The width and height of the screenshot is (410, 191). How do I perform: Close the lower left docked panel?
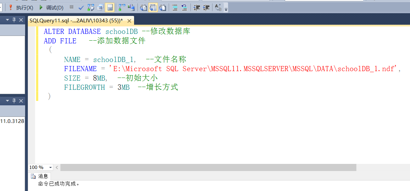pos(21,101)
